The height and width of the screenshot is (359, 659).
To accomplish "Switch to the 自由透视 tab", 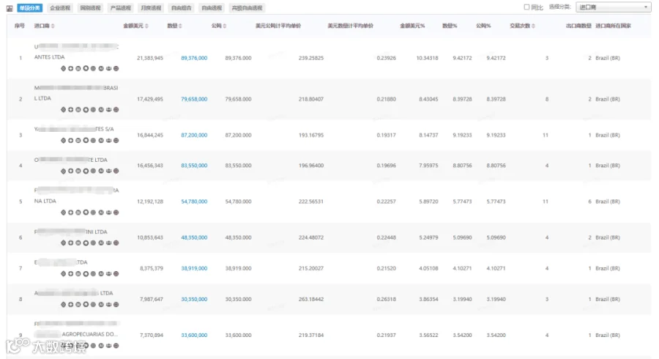I will click(212, 8).
